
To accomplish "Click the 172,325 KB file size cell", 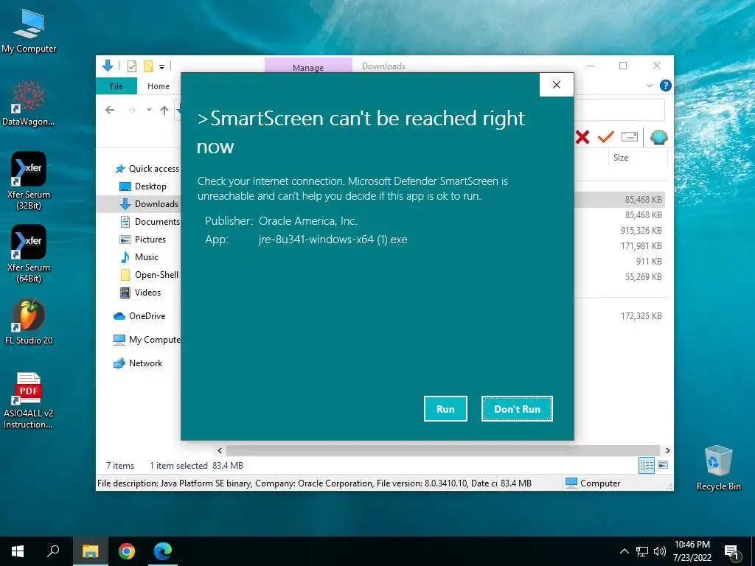I will [641, 316].
